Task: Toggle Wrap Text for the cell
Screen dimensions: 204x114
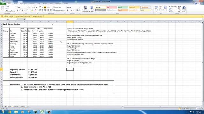Action: tap(57, 7)
